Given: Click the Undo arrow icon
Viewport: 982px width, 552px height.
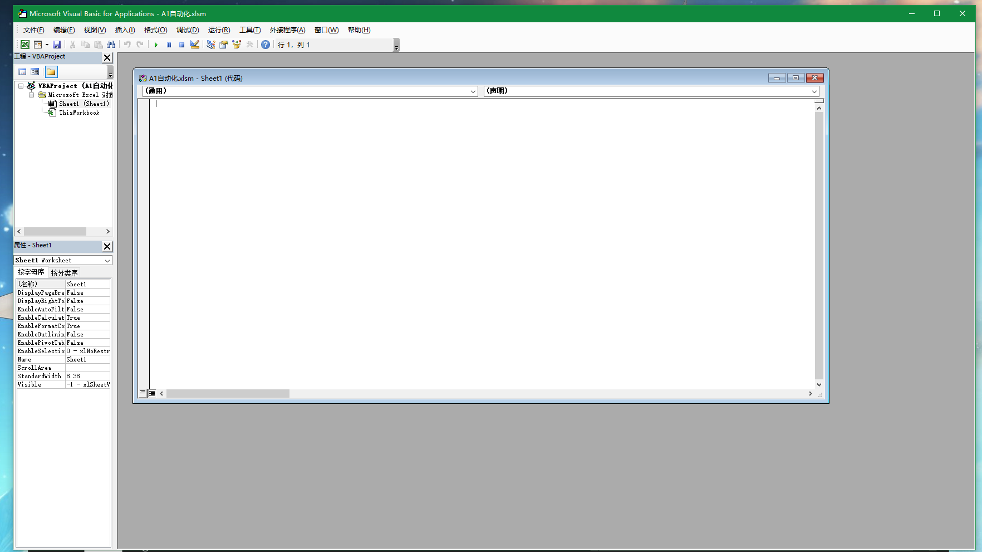Looking at the screenshot, I should tap(127, 45).
